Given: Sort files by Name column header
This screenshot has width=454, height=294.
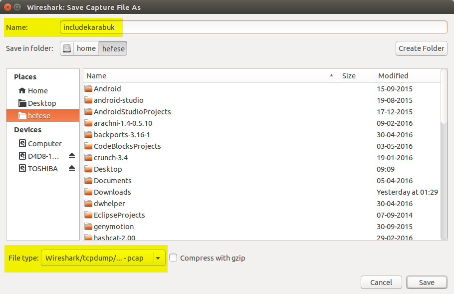Looking at the screenshot, I should tap(211, 76).
